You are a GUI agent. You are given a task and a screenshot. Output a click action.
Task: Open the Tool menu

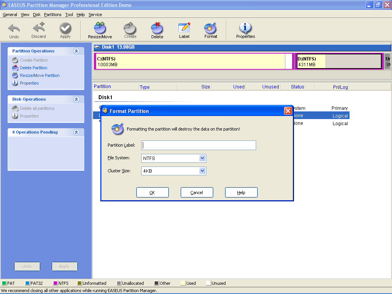[69, 15]
